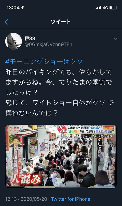The width and height of the screenshot is (122, 206).
Task: Tap the 4G network label
Action: (x=105, y=8)
